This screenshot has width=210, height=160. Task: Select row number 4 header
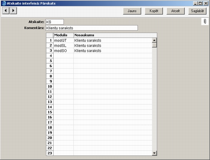(x=50, y=56)
